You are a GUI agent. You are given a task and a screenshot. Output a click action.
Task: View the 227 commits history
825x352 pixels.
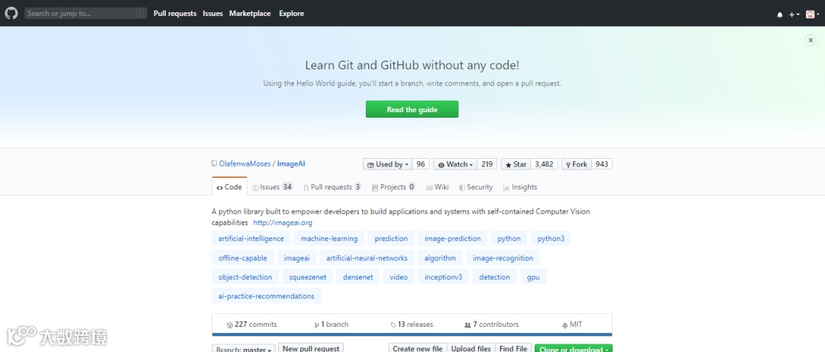[251, 324]
